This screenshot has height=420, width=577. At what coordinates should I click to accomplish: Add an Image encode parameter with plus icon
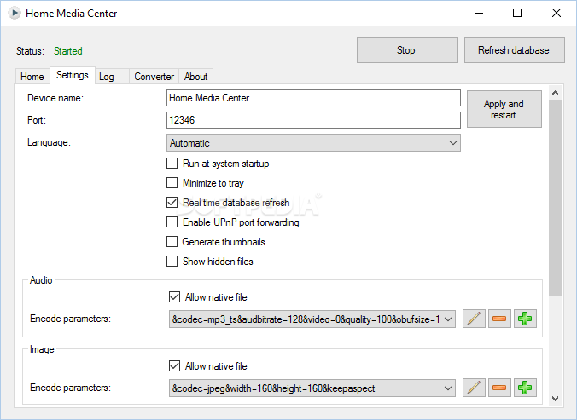click(x=526, y=388)
